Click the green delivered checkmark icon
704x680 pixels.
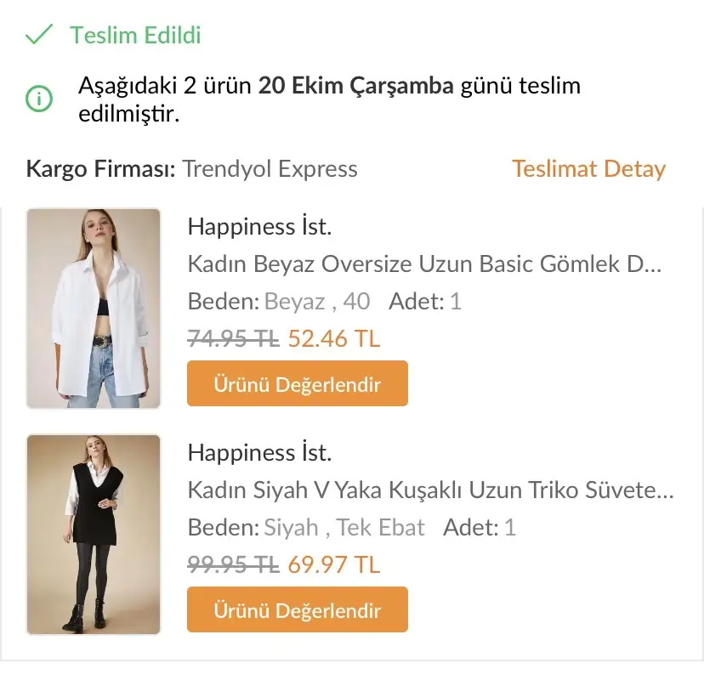(39, 35)
